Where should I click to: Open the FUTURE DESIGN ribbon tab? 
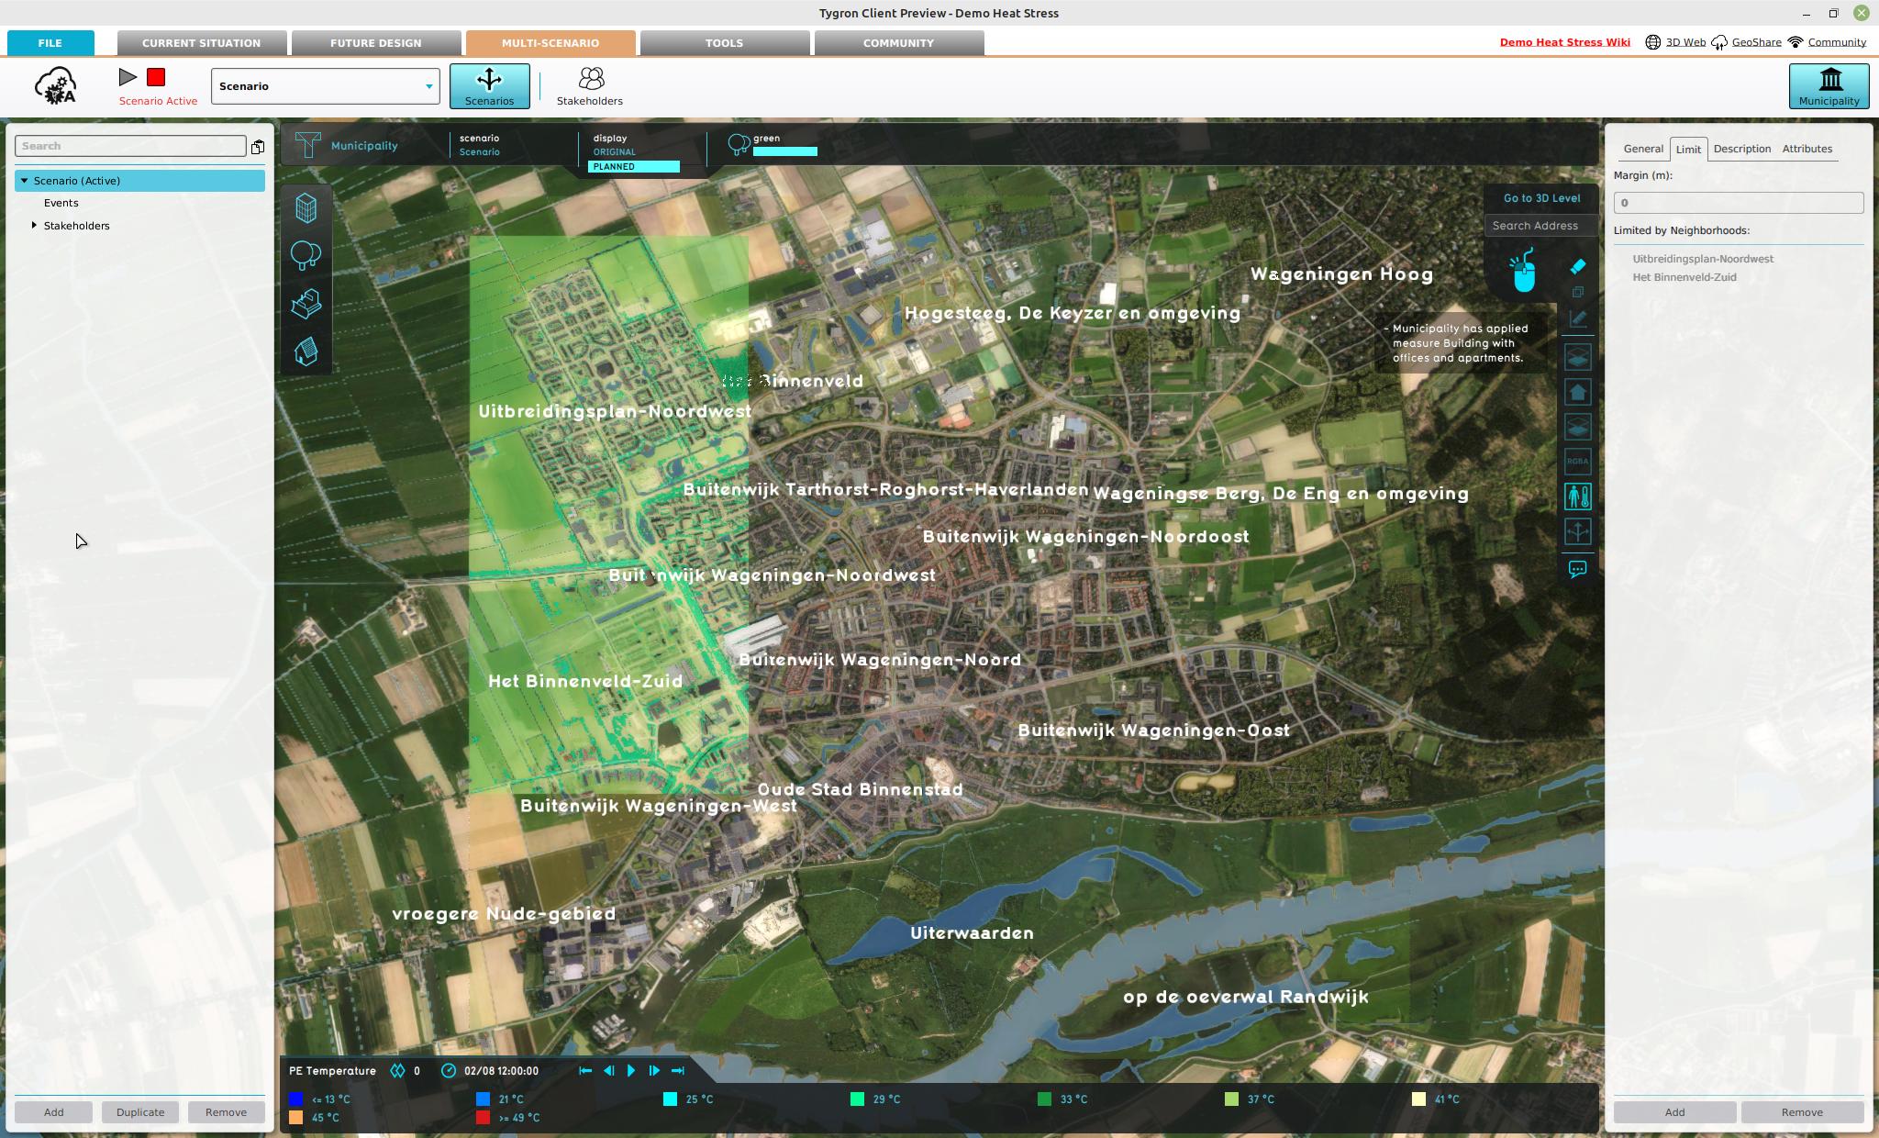pos(376,42)
